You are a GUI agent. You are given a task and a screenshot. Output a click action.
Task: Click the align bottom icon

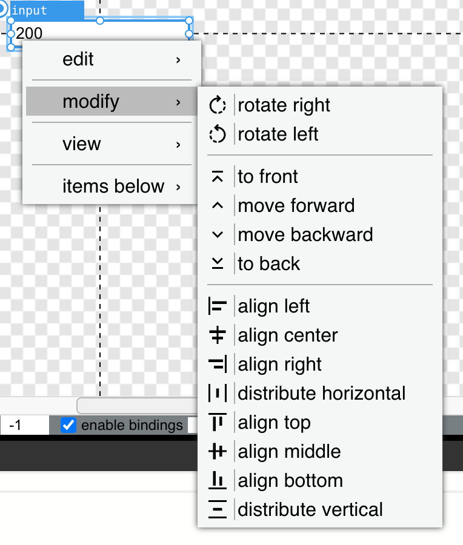point(217,481)
